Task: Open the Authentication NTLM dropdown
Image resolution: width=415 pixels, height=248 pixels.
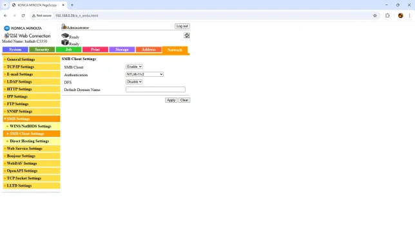Action: (x=144, y=74)
